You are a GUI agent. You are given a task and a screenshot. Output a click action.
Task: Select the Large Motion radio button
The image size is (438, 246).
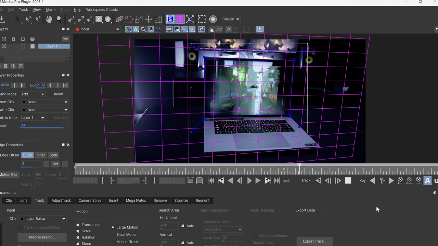(x=113, y=227)
